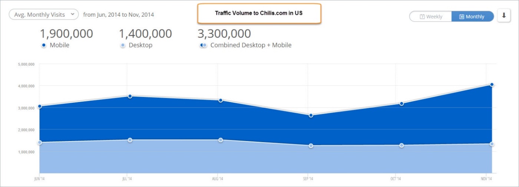Screen dimensions: 519x187
Task: Click the Sep '14 combined traffic data point
Action: (311, 115)
